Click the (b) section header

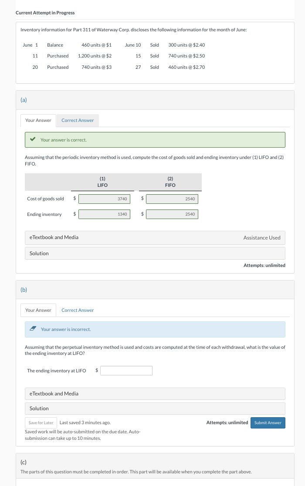click(x=24, y=290)
